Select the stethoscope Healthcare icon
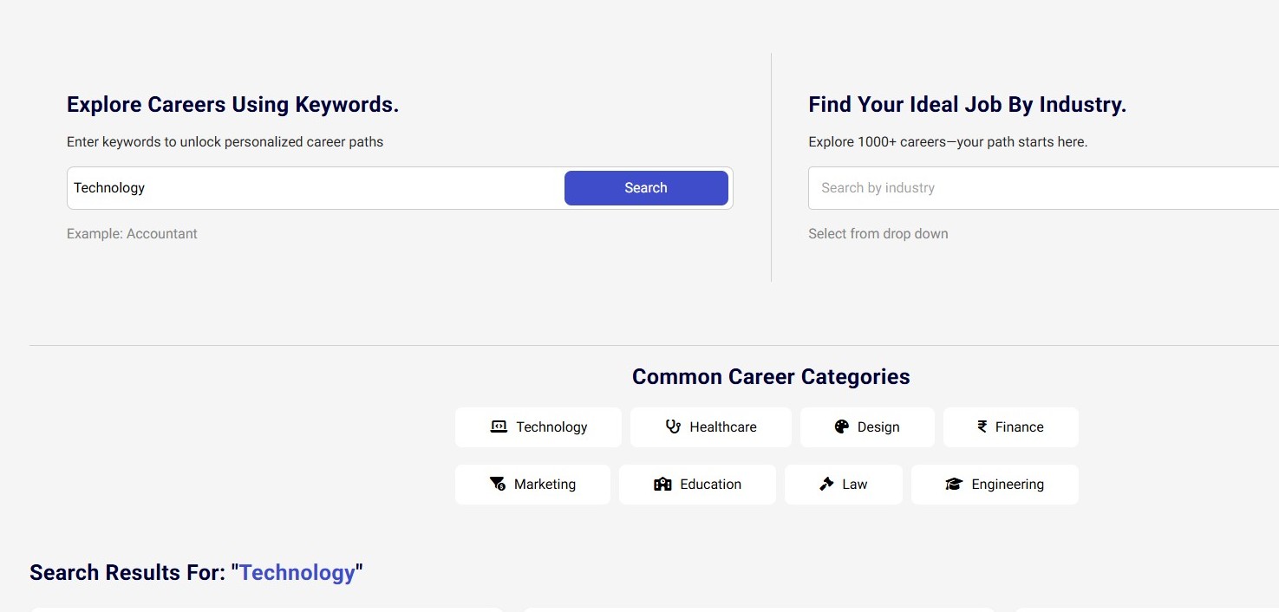 (672, 426)
